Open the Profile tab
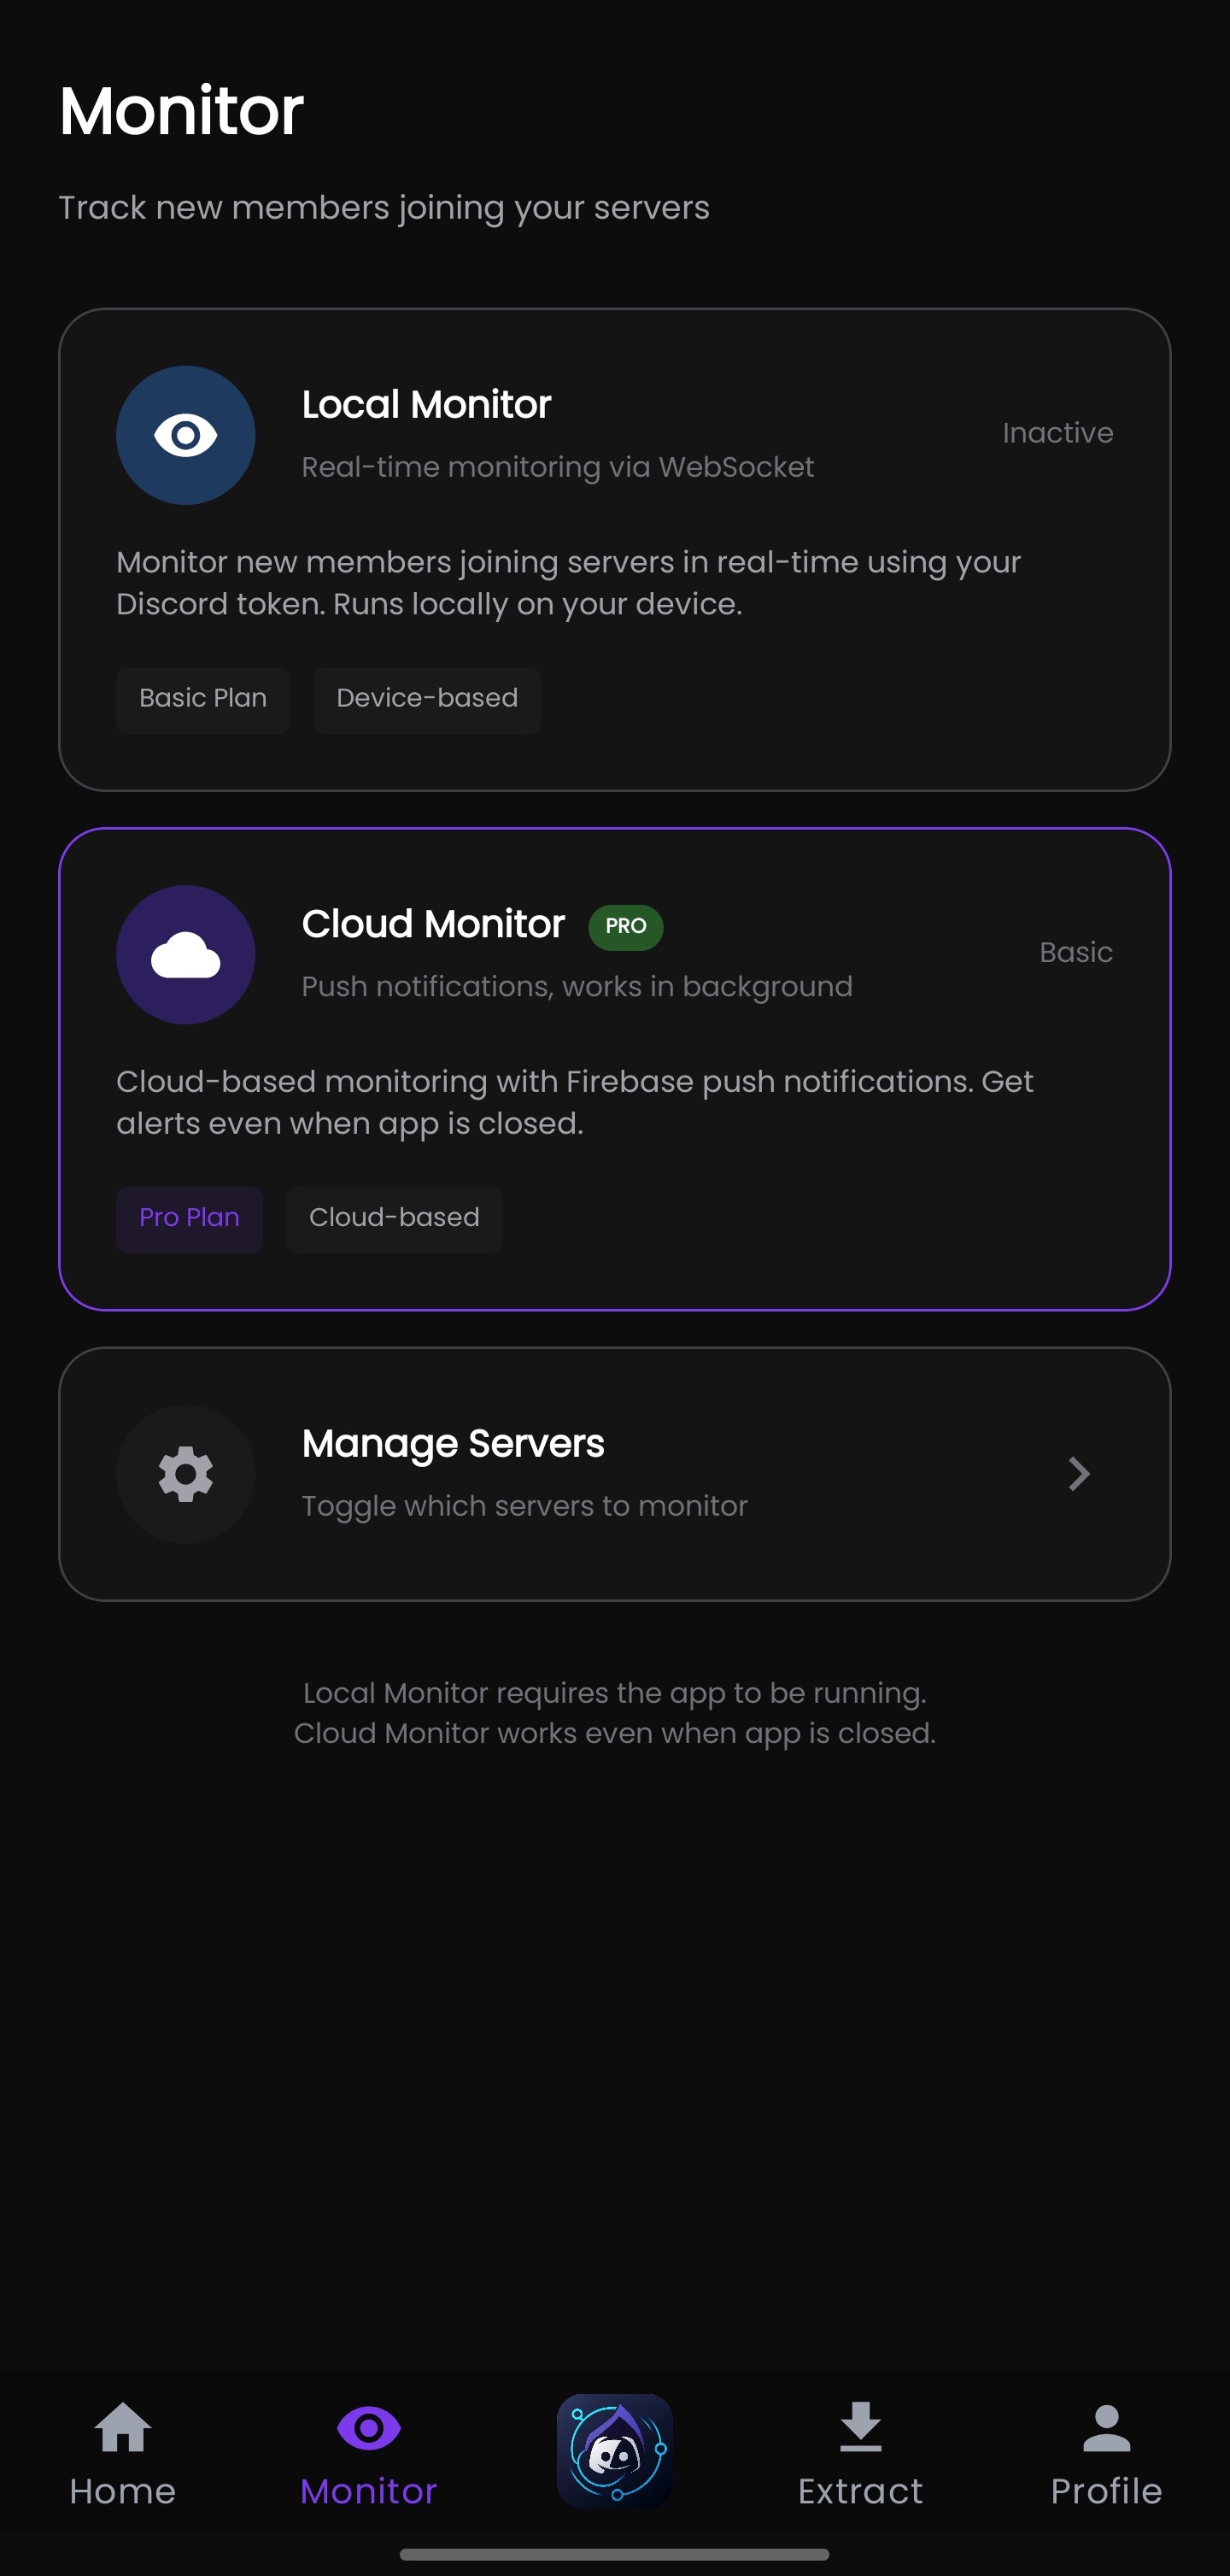 point(1106,2454)
